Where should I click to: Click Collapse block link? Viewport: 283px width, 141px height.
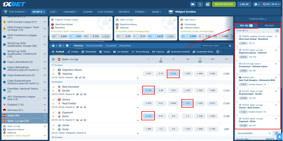258,19
